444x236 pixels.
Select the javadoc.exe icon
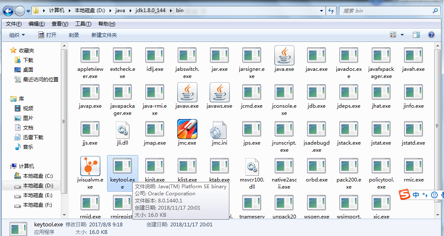[x=349, y=55]
